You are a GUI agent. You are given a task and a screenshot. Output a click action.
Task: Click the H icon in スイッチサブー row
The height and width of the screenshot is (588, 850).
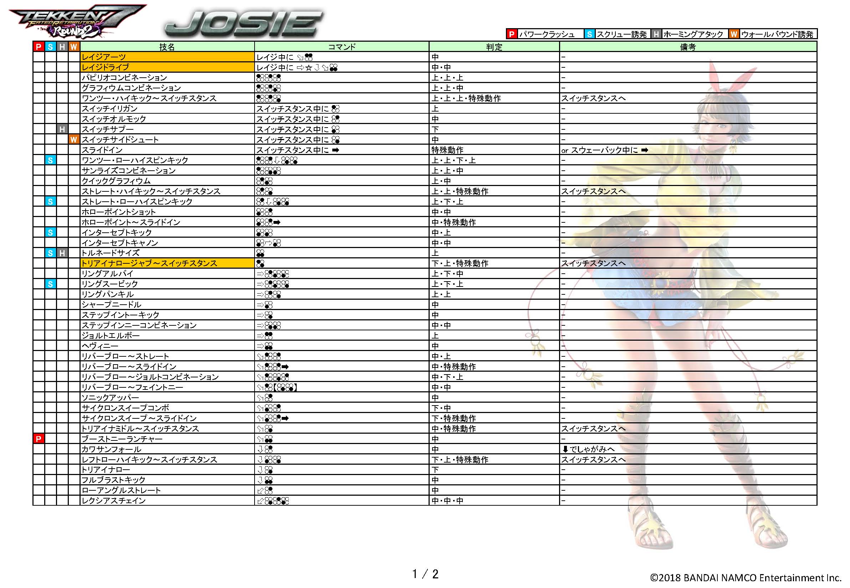click(x=62, y=129)
